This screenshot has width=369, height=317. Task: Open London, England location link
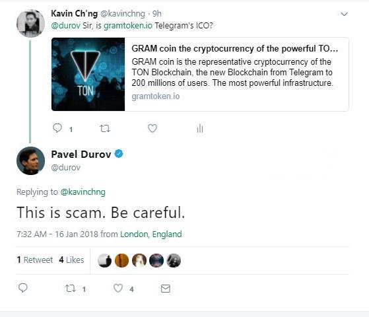(x=151, y=234)
